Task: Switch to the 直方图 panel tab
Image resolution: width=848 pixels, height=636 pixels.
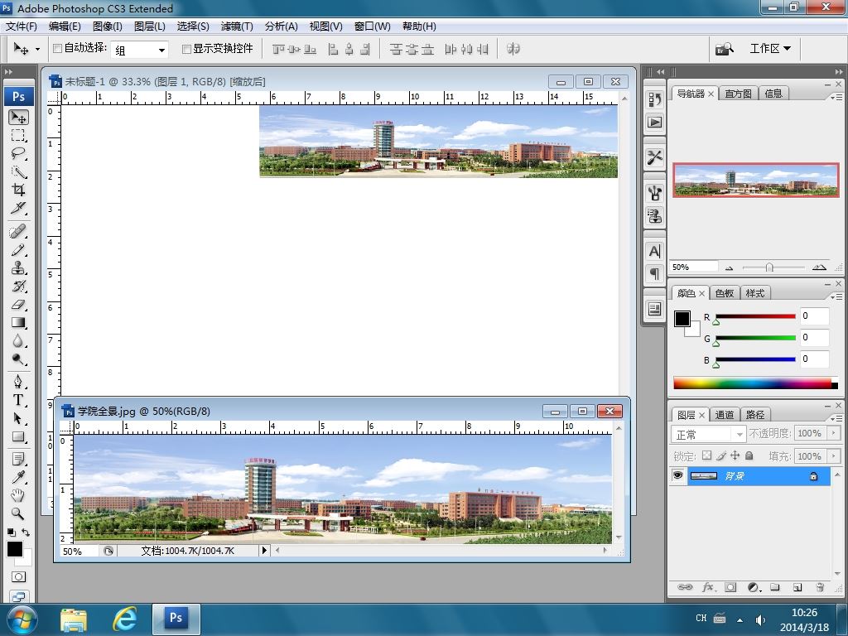Action: point(738,94)
